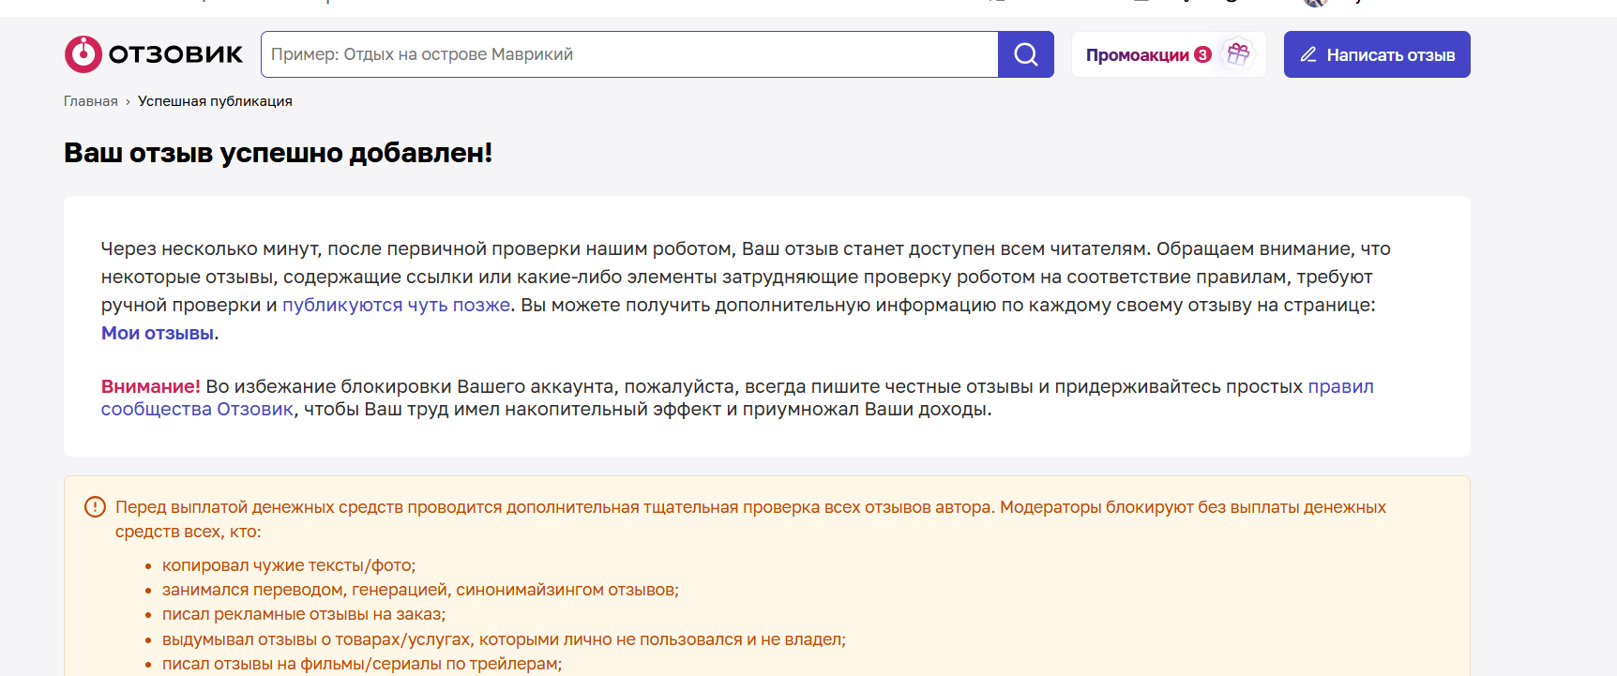Go to Главная in the breadcrumb
1617x676 pixels.
(91, 101)
